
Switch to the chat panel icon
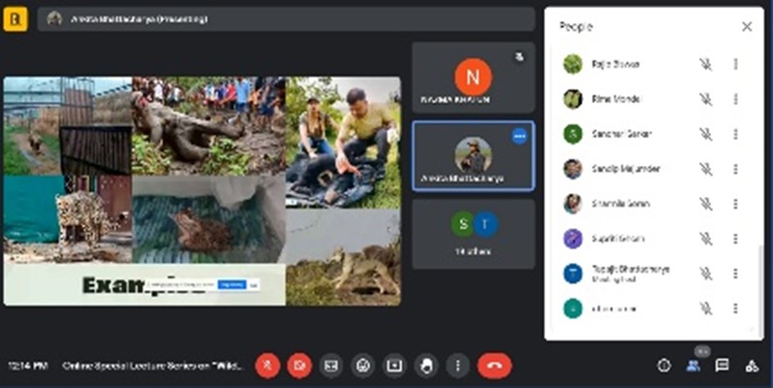click(x=722, y=366)
